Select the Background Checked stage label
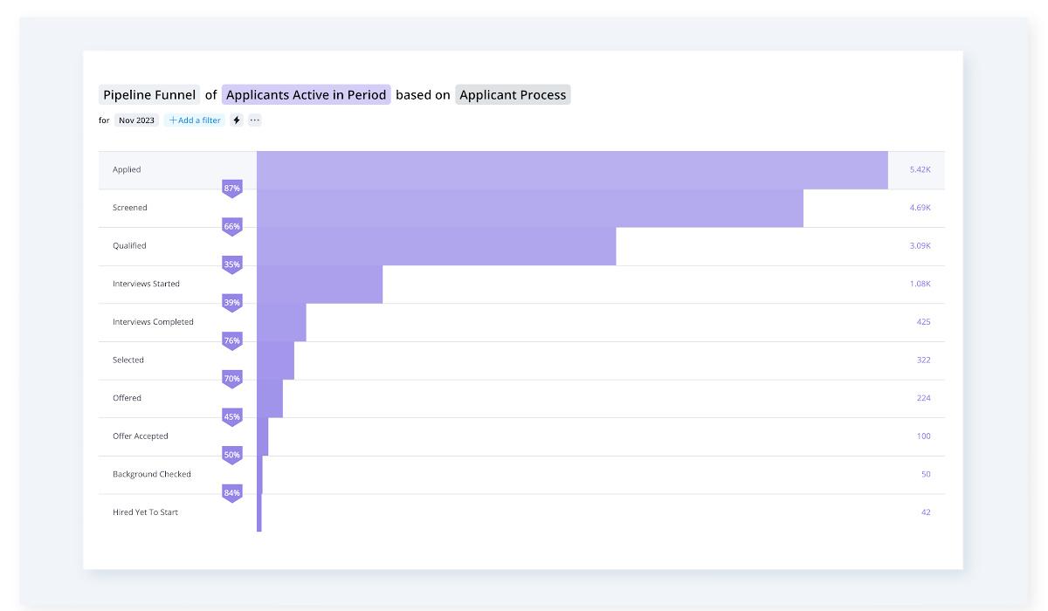 click(152, 474)
